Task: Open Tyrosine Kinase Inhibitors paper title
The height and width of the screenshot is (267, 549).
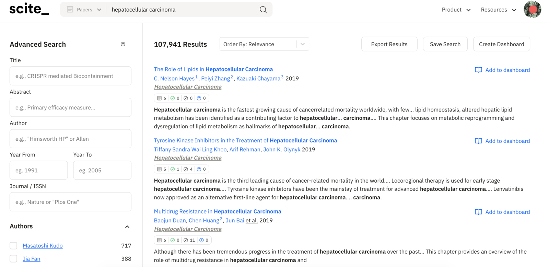Action: point(245,140)
